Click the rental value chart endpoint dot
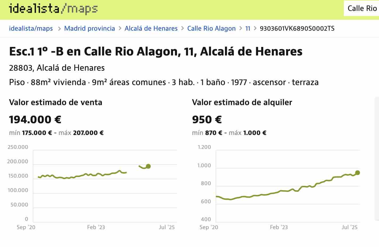Screen dimensions: 379x247 (x=357, y=173)
